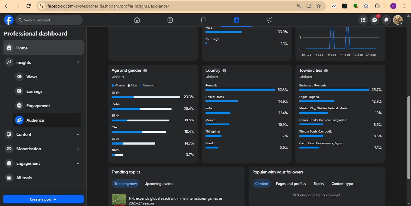Click the page vertical scrollbar
This screenshot has width=411, height=206.
click(x=409, y=138)
